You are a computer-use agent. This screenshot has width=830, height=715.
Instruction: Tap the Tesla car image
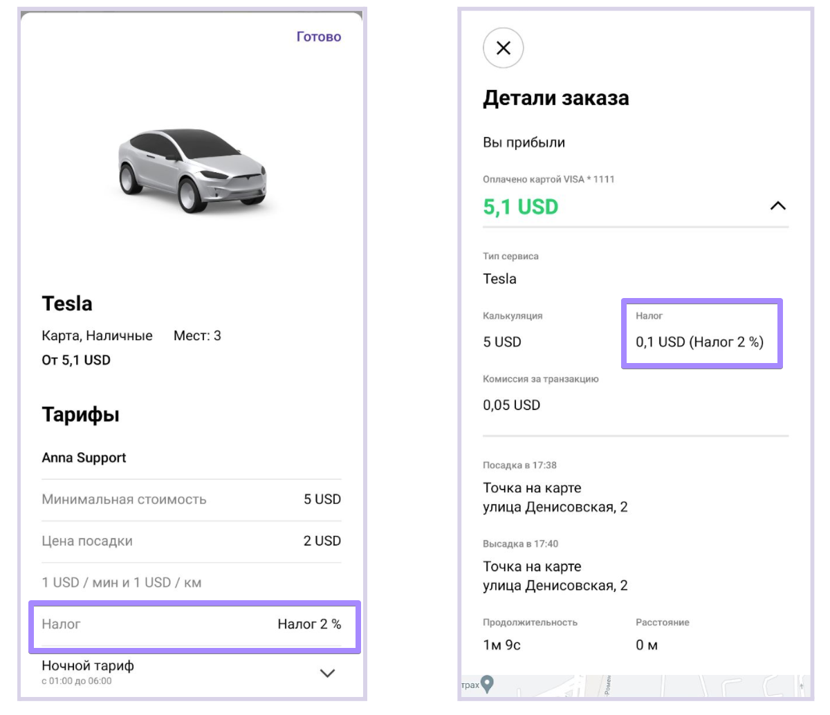pyautogui.click(x=192, y=170)
